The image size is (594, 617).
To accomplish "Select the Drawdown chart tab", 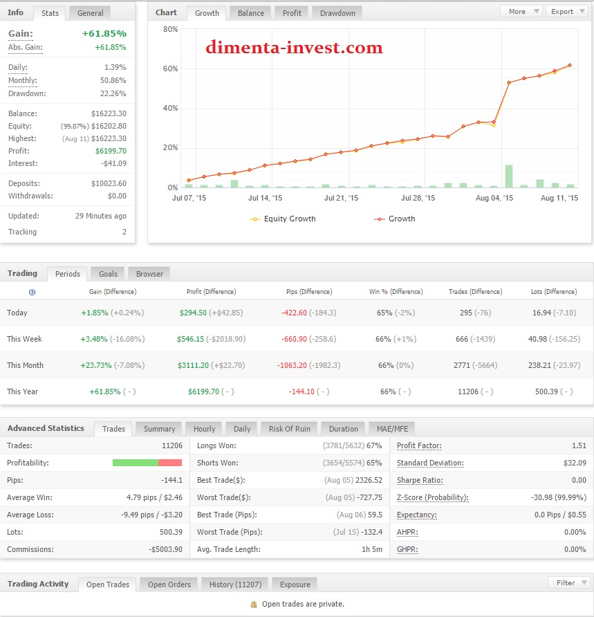I will pos(337,13).
